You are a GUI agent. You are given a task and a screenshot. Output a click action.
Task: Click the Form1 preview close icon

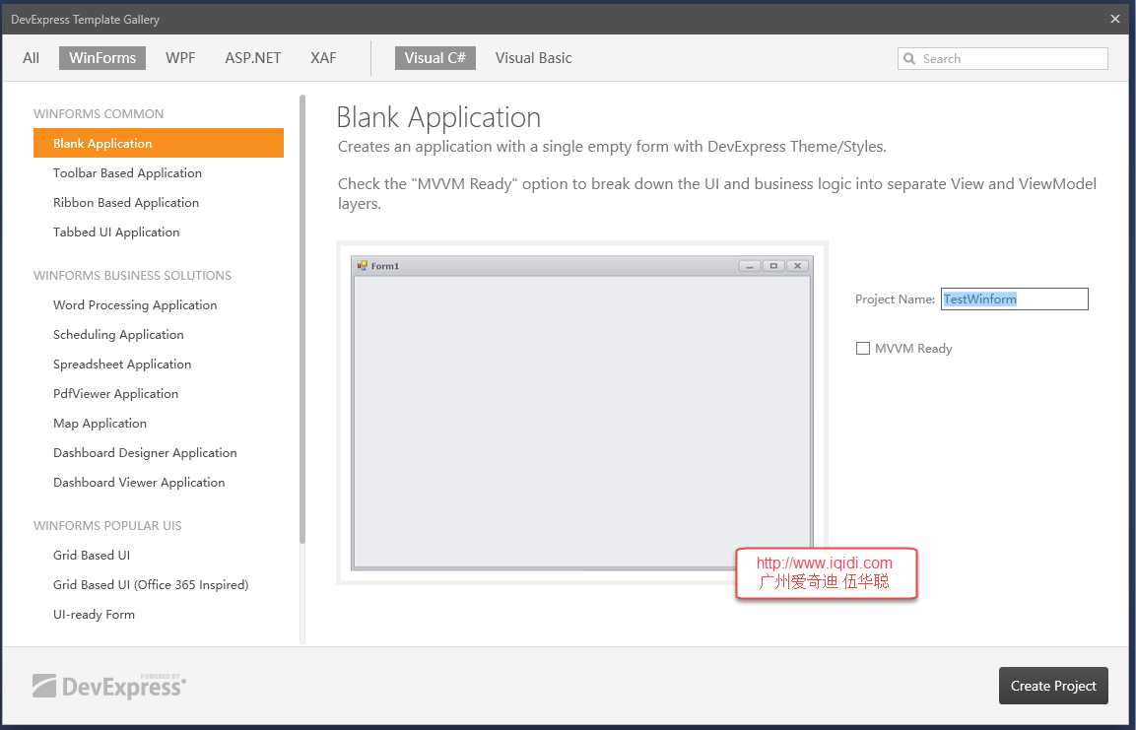[x=798, y=266]
